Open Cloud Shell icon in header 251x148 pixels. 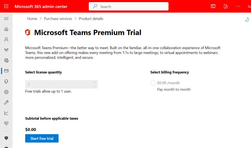[x=213, y=6]
